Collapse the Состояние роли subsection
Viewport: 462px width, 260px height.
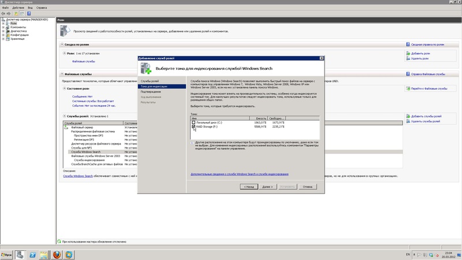click(64, 88)
